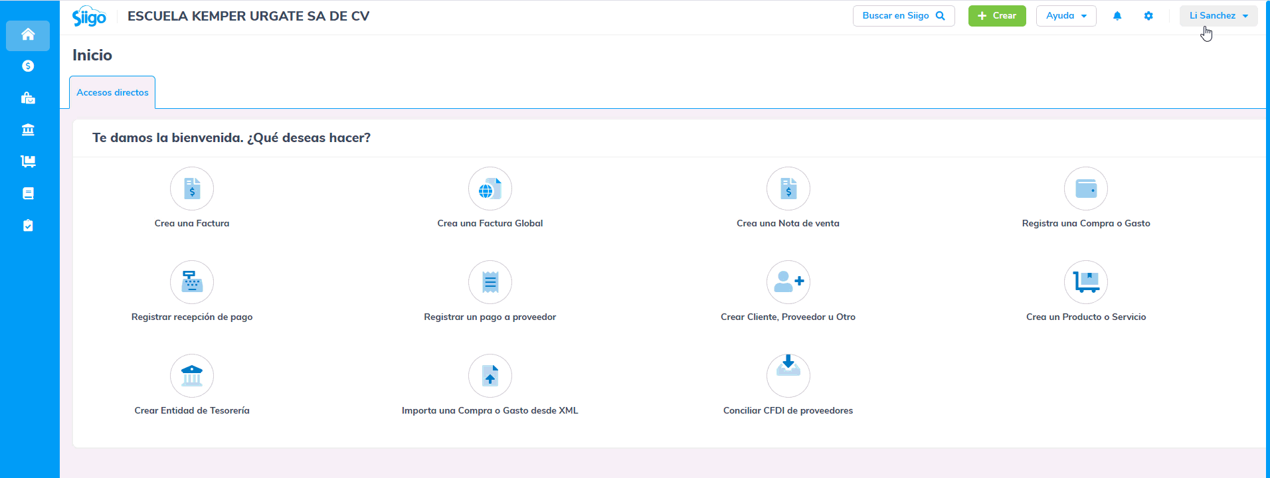
Task: Open the clipboard checkmark sidebar icon
Action: 28,226
